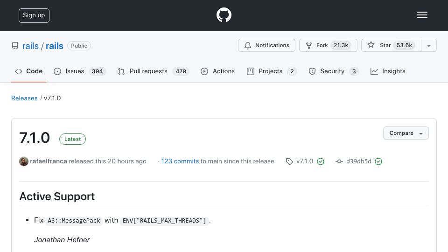
Task: Expand the star lists dropdown arrow
Action: point(428,45)
